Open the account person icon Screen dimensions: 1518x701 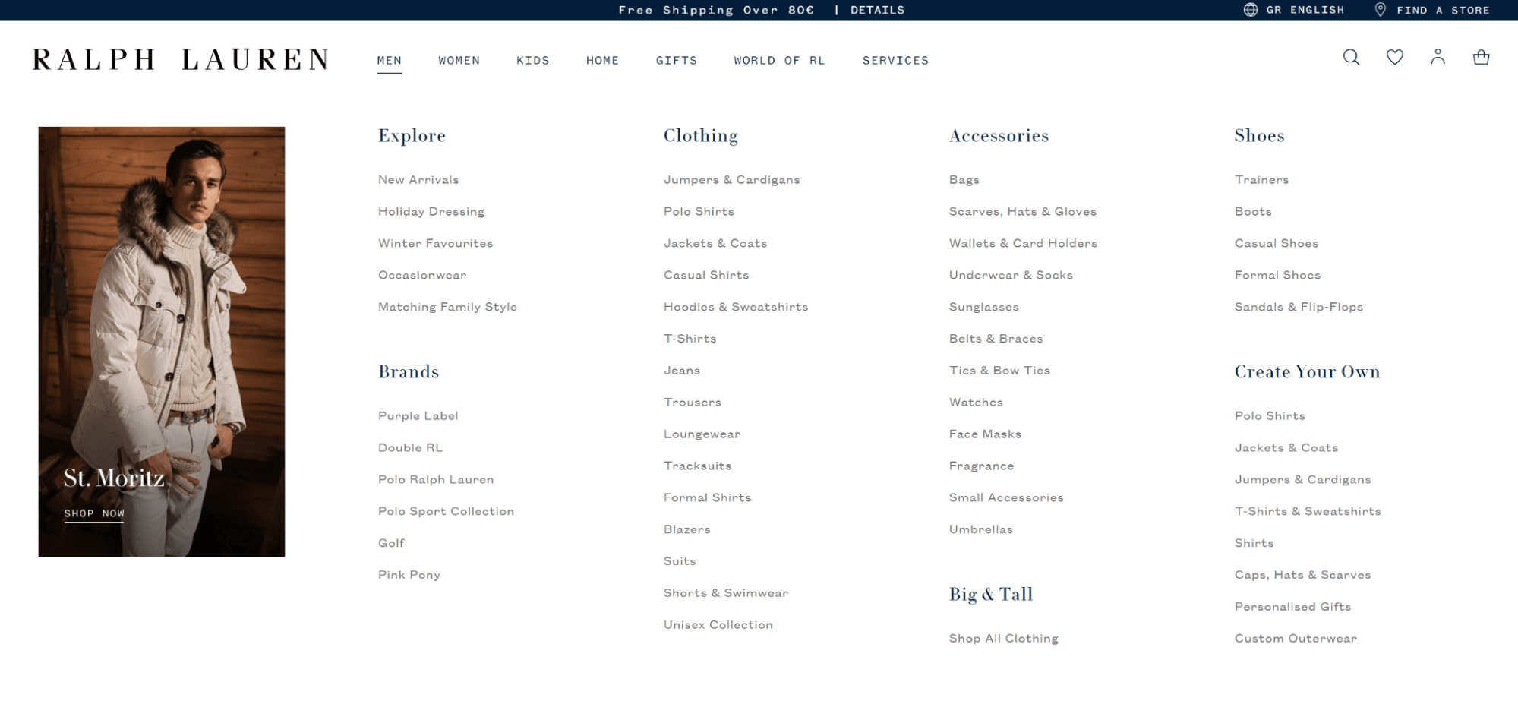pos(1438,57)
